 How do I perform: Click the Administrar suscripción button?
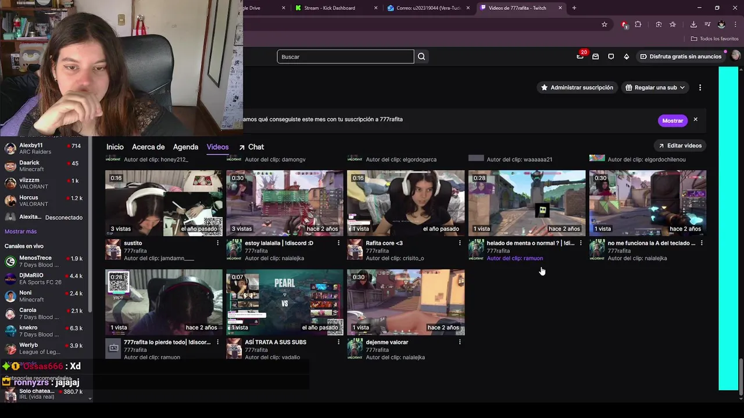point(577,88)
